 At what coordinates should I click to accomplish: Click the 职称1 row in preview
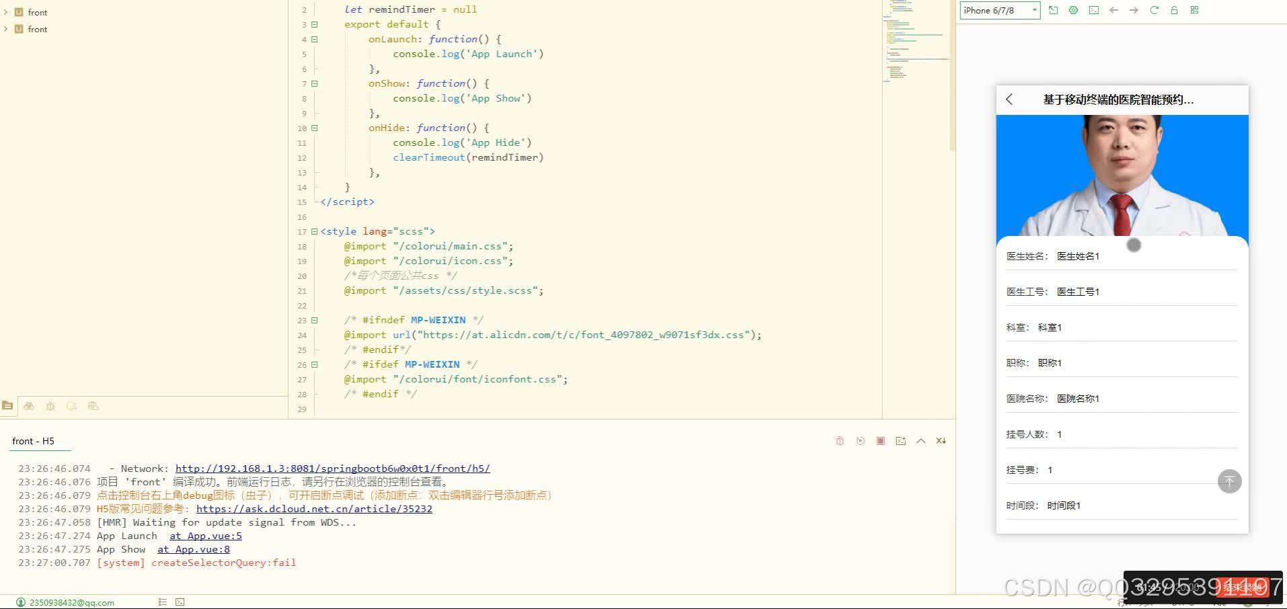1122,363
